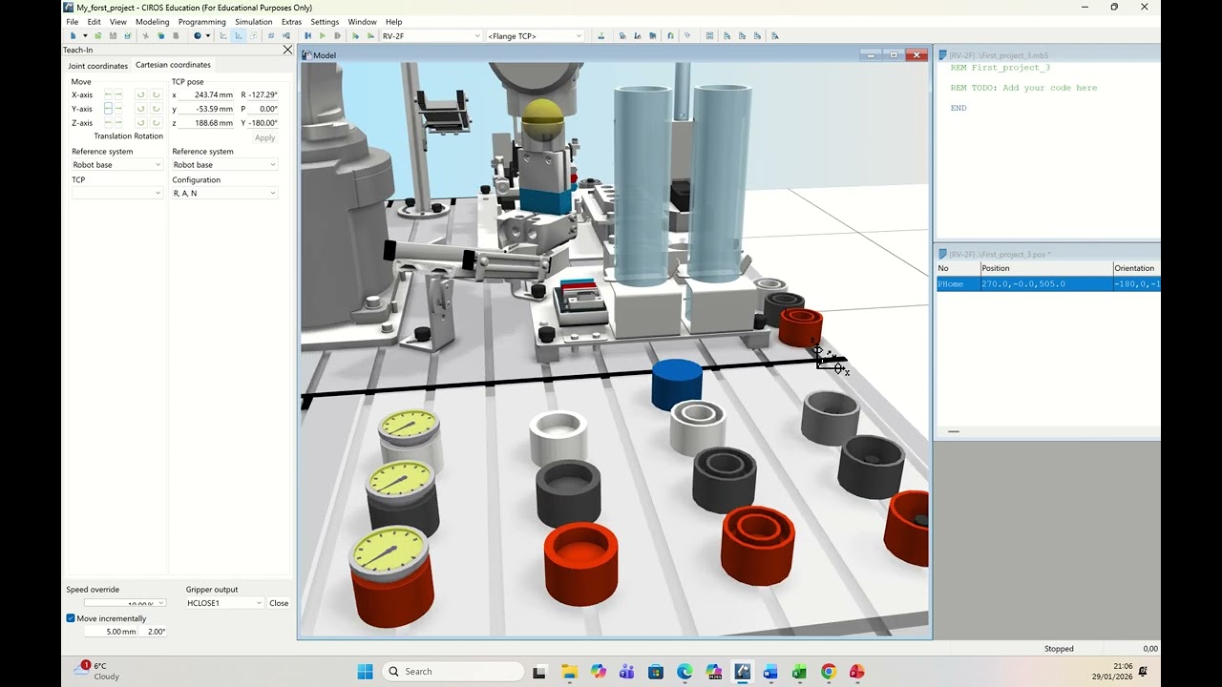Move Y-axis in negative translation direction
Image resolution: width=1222 pixels, height=687 pixels.
click(x=108, y=109)
